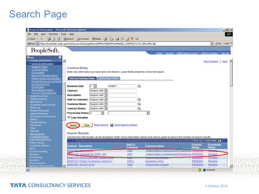This screenshot has height=194, width=259.
Task: Click the Home icon in toolbar
Action: tap(59, 39)
